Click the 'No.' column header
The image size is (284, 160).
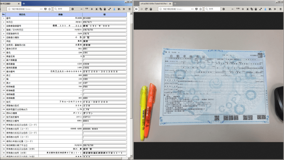pos(3,14)
